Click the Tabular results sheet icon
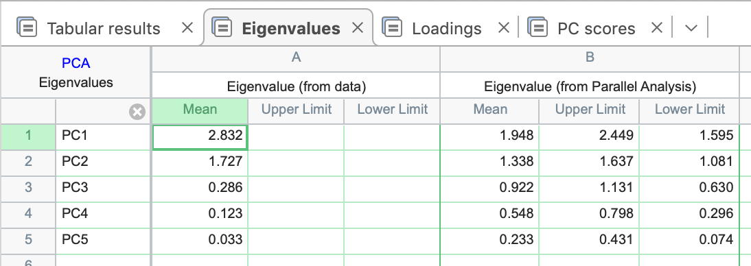The height and width of the screenshot is (266, 751). click(27, 27)
